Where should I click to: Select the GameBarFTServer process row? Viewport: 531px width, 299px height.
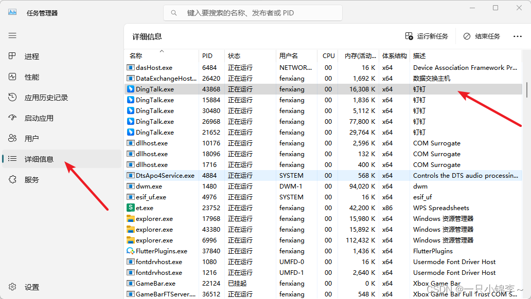(x=324, y=294)
